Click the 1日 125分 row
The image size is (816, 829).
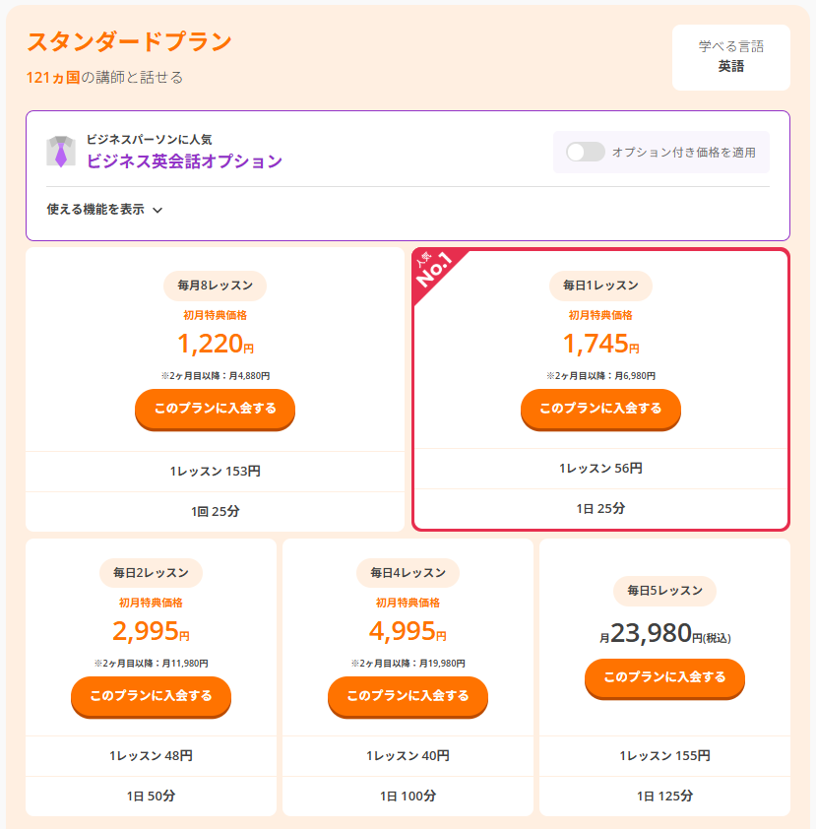tap(664, 796)
